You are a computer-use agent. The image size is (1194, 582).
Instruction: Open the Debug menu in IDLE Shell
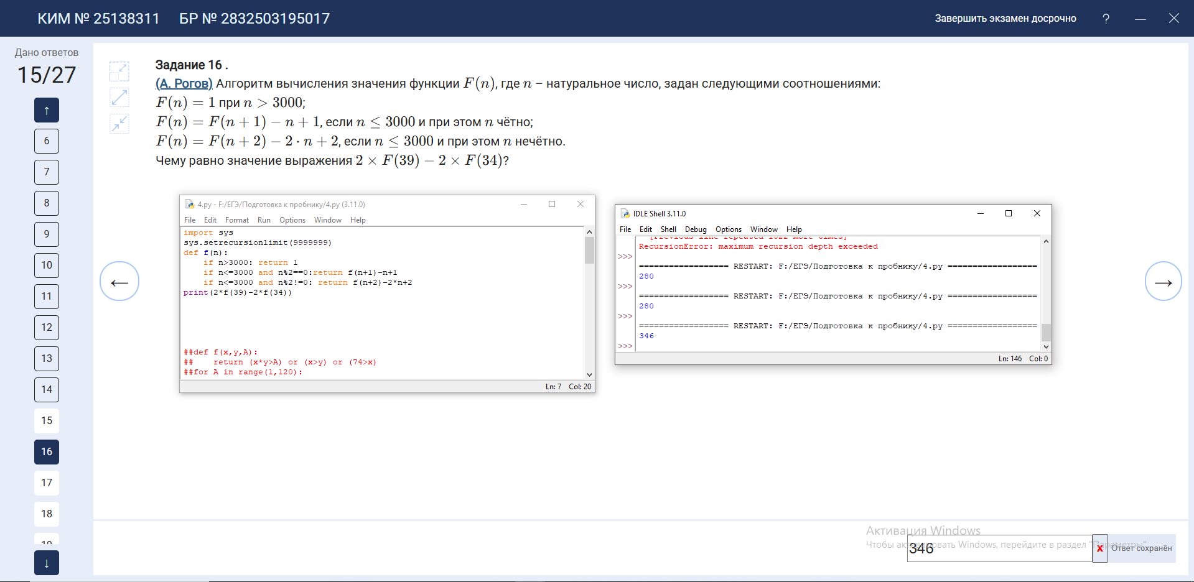click(696, 229)
